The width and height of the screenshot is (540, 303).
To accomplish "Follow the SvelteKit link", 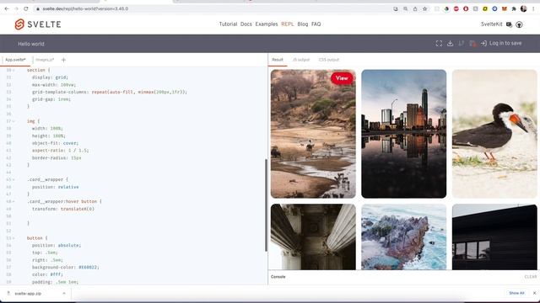I will 491,24.
